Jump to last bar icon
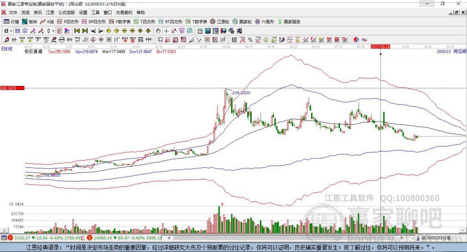Screen dimensions: 467x252 click(x=85, y=31)
